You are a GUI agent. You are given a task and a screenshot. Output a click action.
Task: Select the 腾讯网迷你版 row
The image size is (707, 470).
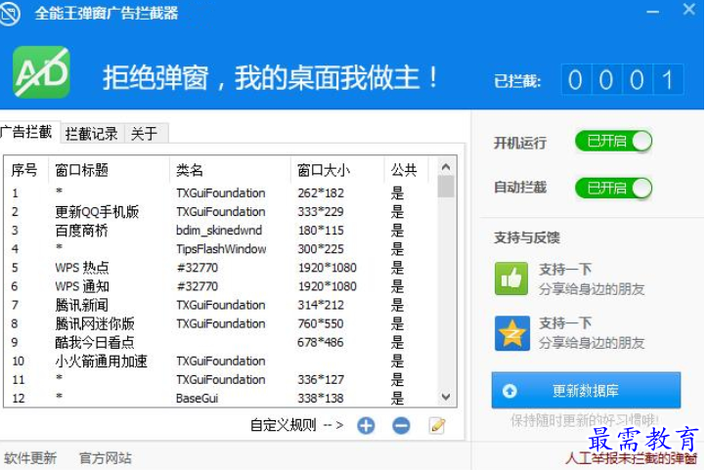220,323
